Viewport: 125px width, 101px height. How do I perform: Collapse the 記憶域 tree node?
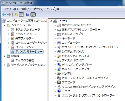click(x=4, y=56)
